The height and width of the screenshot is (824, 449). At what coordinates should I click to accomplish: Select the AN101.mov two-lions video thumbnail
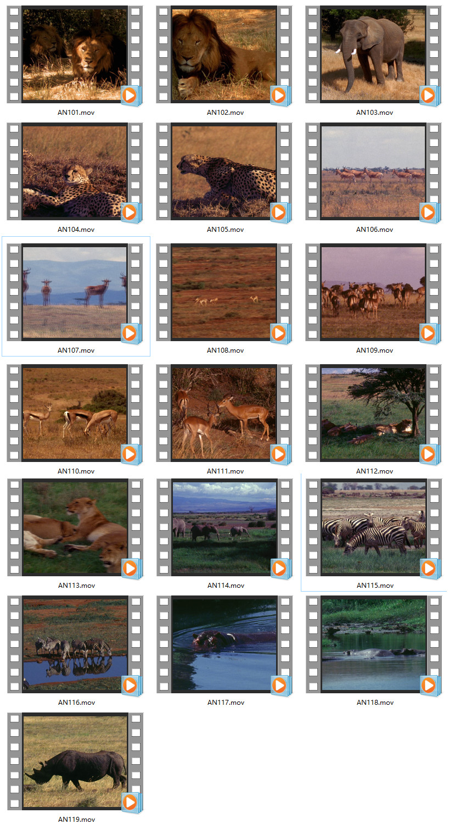pyautogui.click(x=75, y=54)
